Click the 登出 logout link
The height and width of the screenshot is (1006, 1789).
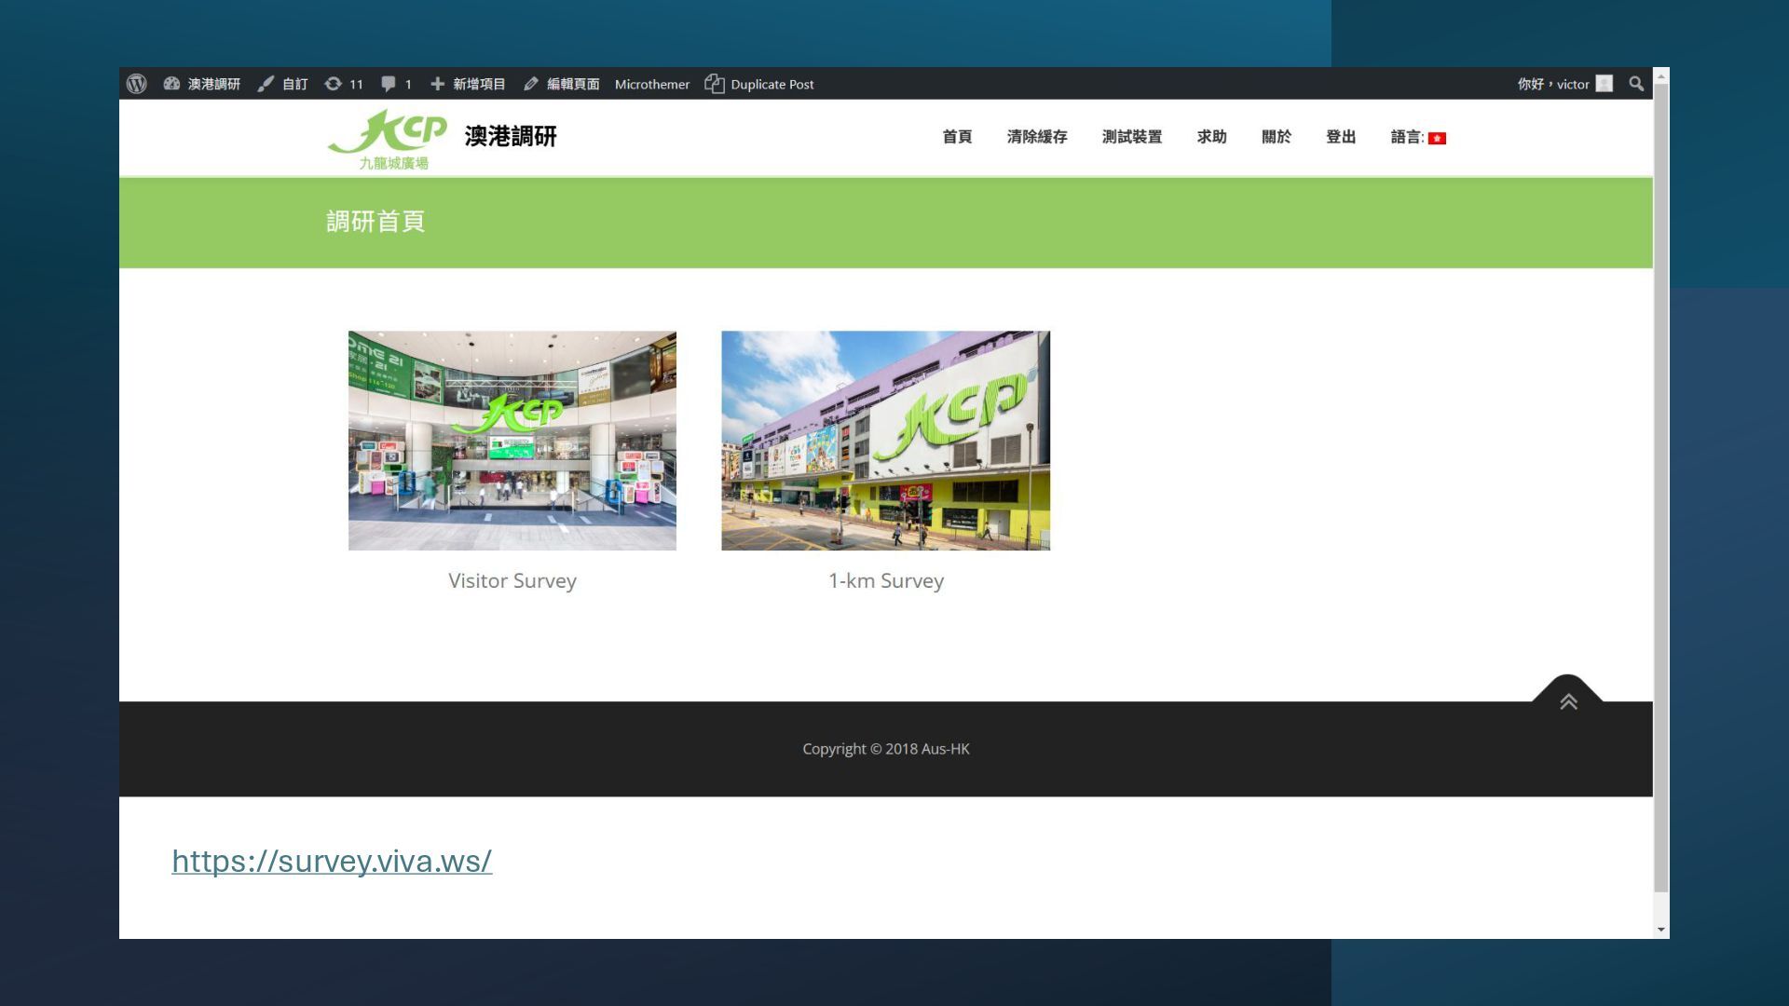(1340, 137)
